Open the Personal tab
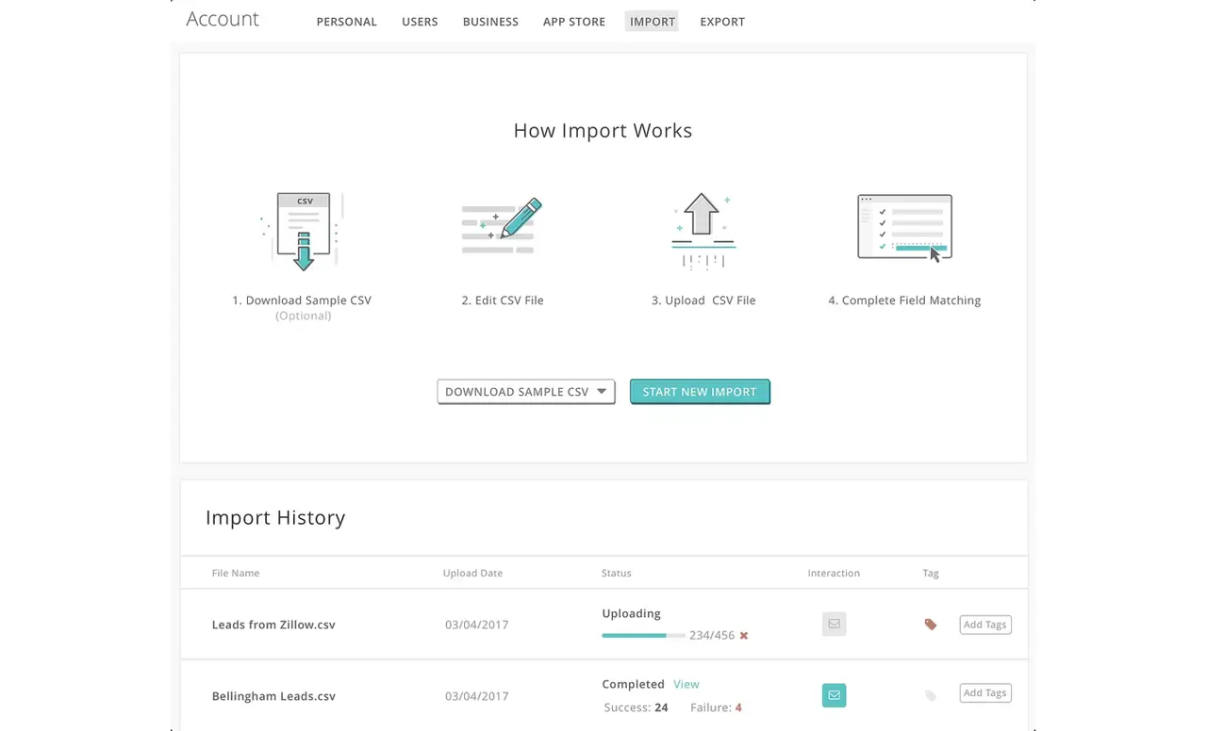The width and height of the screenshot is (1207, 731). (346, 22)
